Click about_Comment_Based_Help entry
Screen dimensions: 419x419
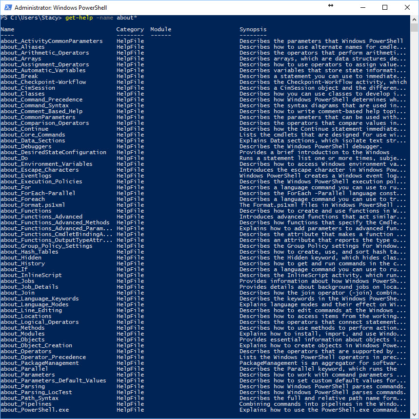pos(41,111)
